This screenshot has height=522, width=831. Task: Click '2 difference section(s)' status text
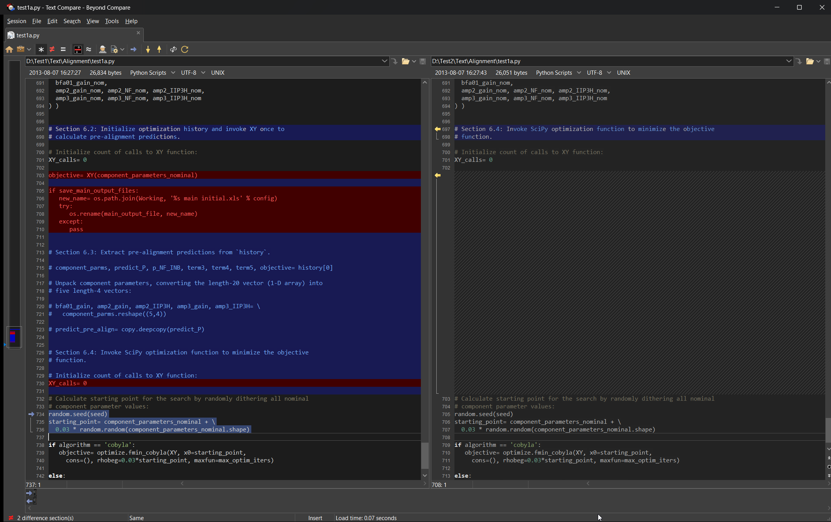point(45,518)
